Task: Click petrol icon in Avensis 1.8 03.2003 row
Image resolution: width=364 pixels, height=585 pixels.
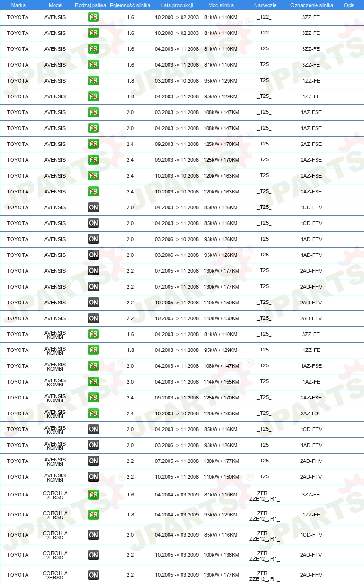Action: coord(94,81)
